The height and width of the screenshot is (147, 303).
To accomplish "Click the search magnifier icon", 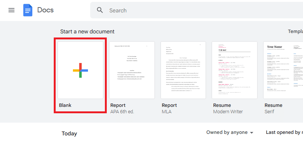I will 100,10.
